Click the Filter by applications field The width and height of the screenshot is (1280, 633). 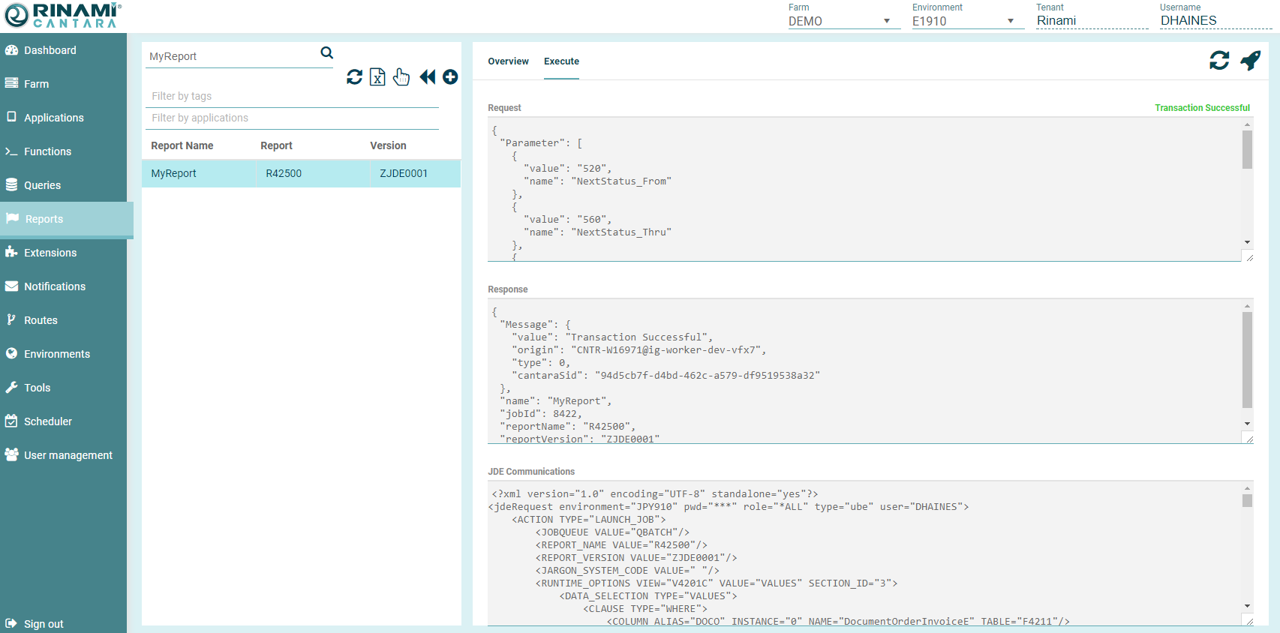[x=292, y=118]
